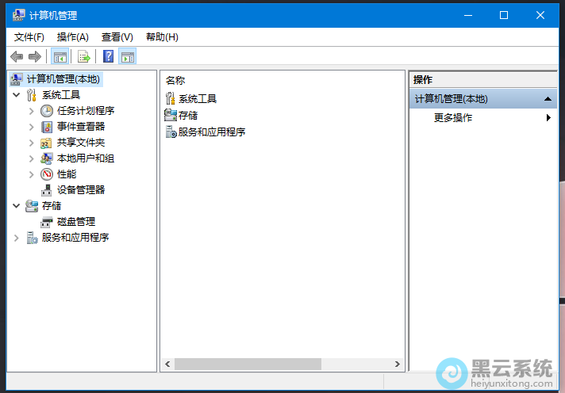The height and width of the screenshot is (393, 565).
Task: Click the 计算机管理 title bar app icon
Action: pyautogui.click(x=19, y=15)
